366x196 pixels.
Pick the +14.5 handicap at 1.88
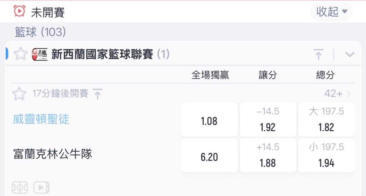(x=268, y=155)
